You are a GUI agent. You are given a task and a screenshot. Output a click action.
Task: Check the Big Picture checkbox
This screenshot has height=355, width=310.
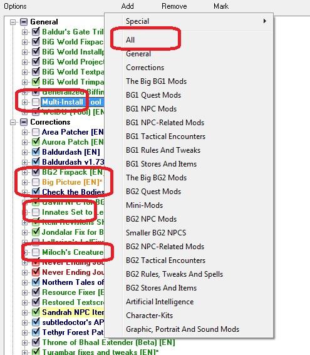point(36,182)
